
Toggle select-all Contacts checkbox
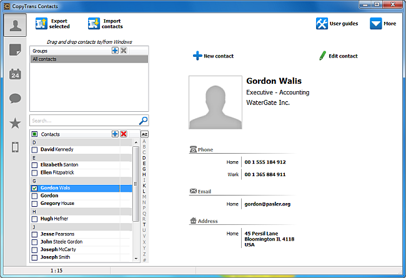point(34,134)
